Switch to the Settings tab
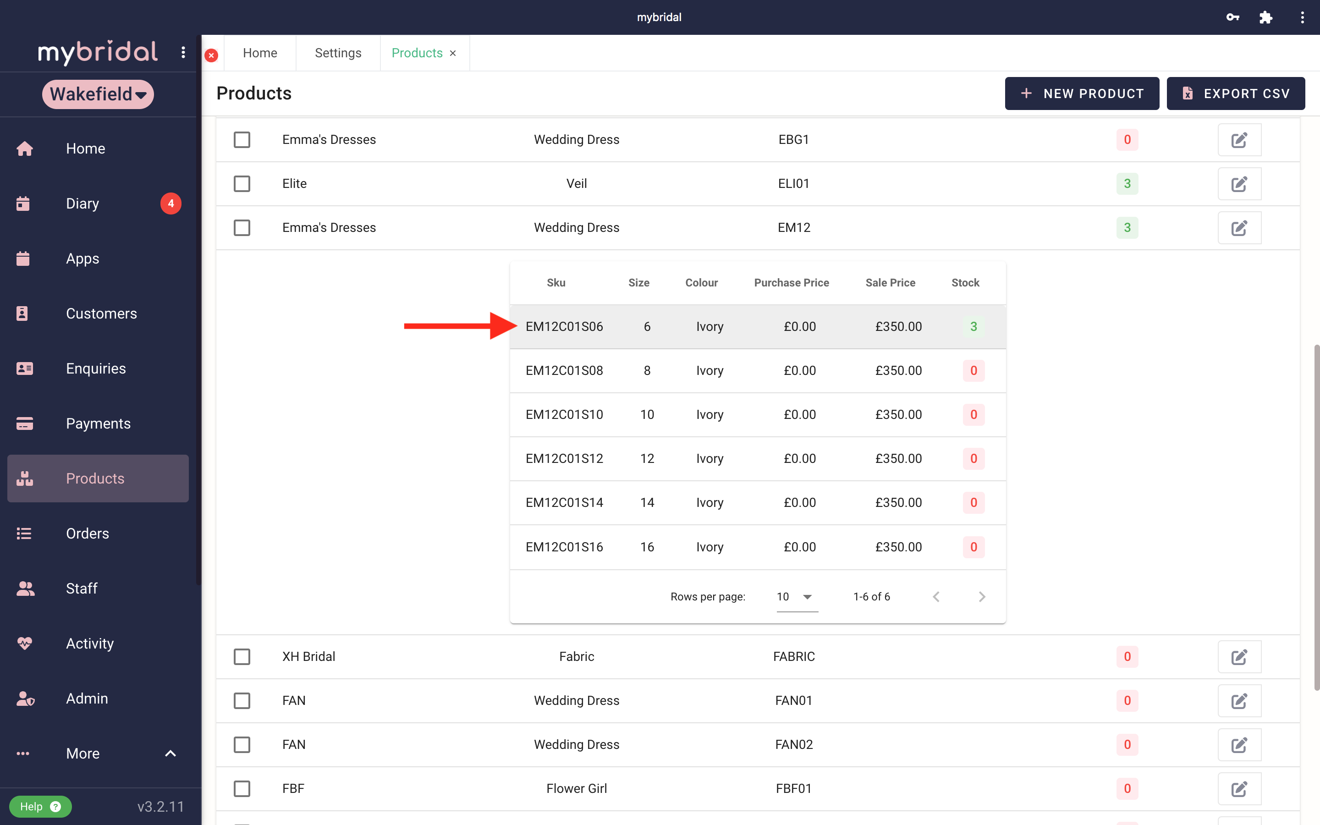This screenshot has height=825, width=1320. 338,53
